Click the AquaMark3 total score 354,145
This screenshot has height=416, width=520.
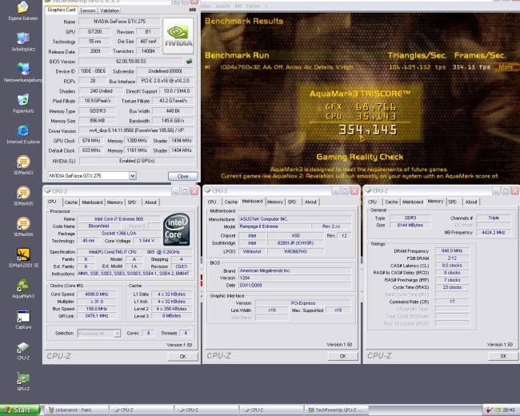click(x=367, y=130)
